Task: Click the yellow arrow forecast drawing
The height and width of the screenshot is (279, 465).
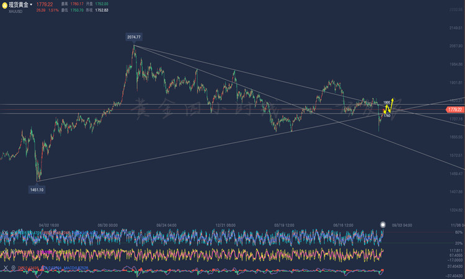Action: click(389, 106)
